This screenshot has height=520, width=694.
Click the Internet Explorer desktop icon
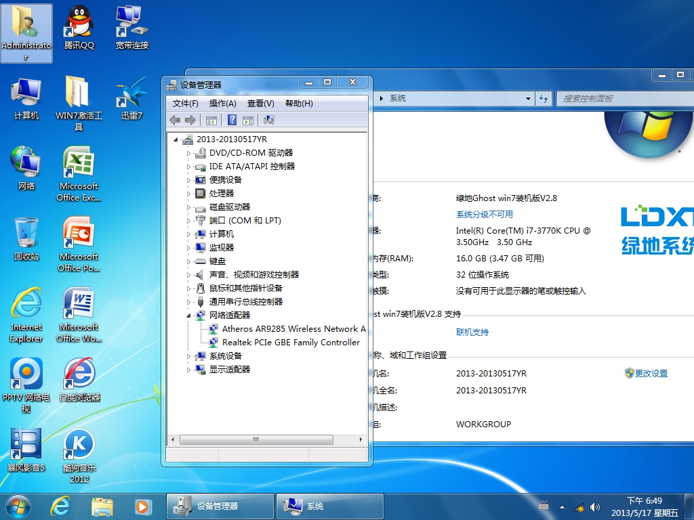coord(26,315)
